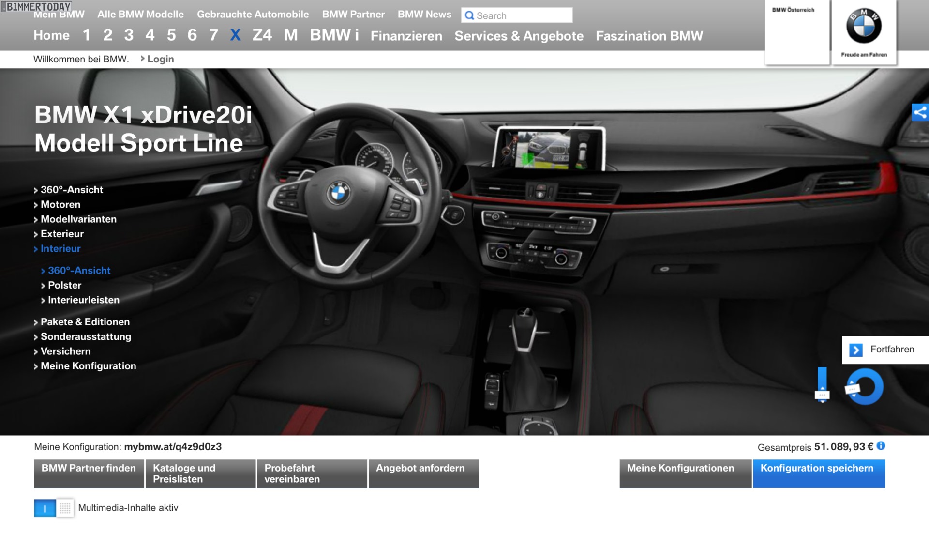Click the blue Fortfahren arrow icon
The width and height of the screenshot is (929, 533).
855,350
